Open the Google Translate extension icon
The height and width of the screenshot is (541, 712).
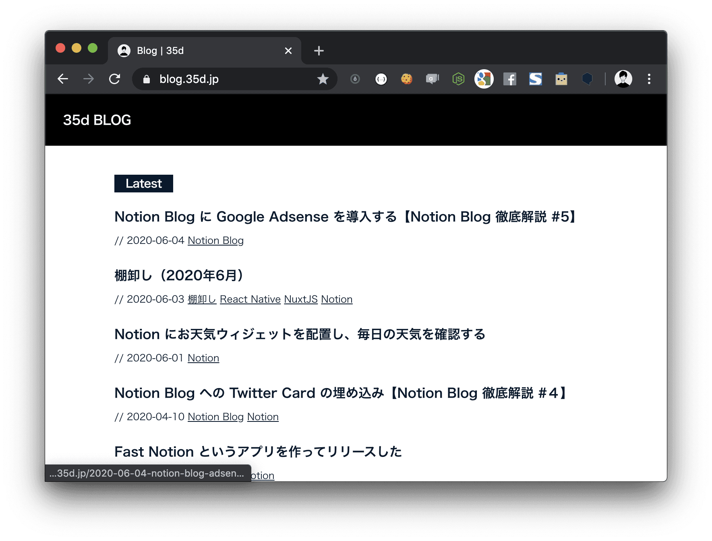[484, 79]
